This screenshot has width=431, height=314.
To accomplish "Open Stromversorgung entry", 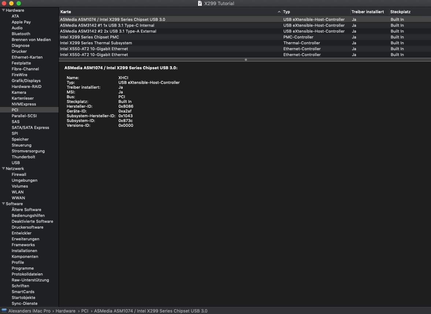I will [x=28, y=151].
